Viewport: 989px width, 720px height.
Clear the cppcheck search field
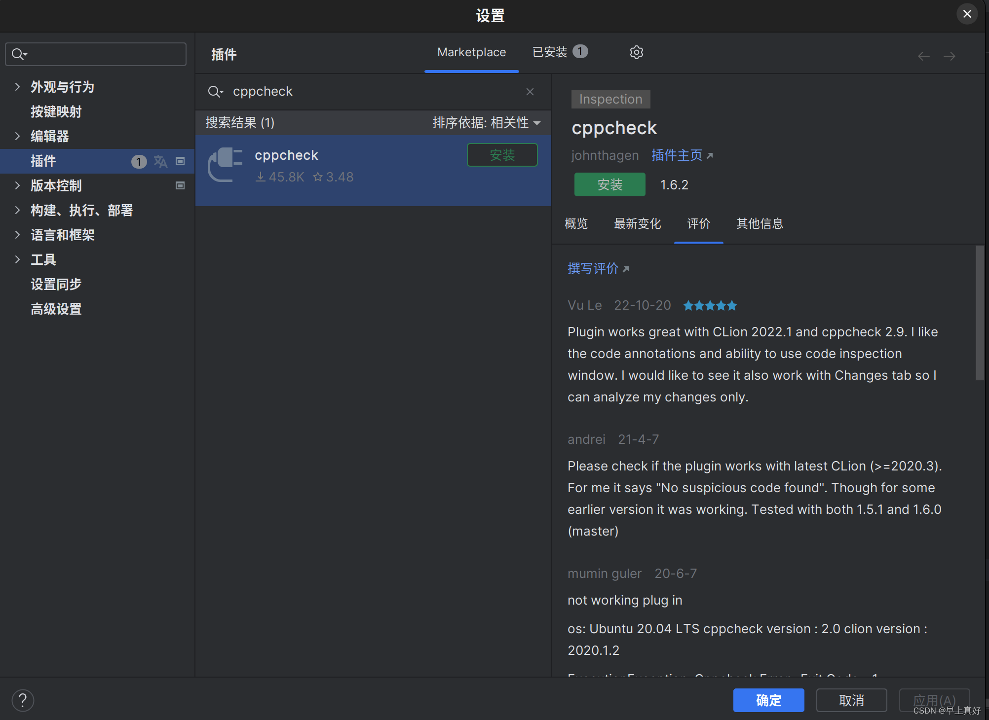(530, 92)
